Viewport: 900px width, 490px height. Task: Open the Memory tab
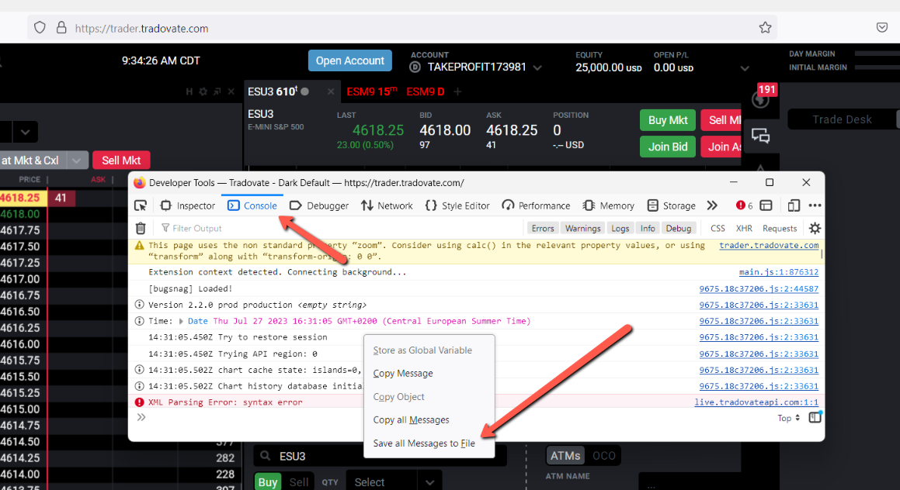[x=609, y=205]
